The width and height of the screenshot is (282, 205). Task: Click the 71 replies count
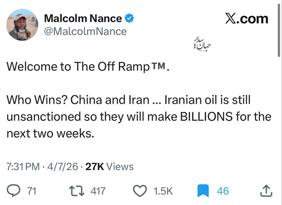32,191
